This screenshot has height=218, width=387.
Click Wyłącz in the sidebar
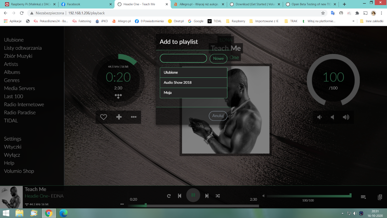click(x=12, y=155)
